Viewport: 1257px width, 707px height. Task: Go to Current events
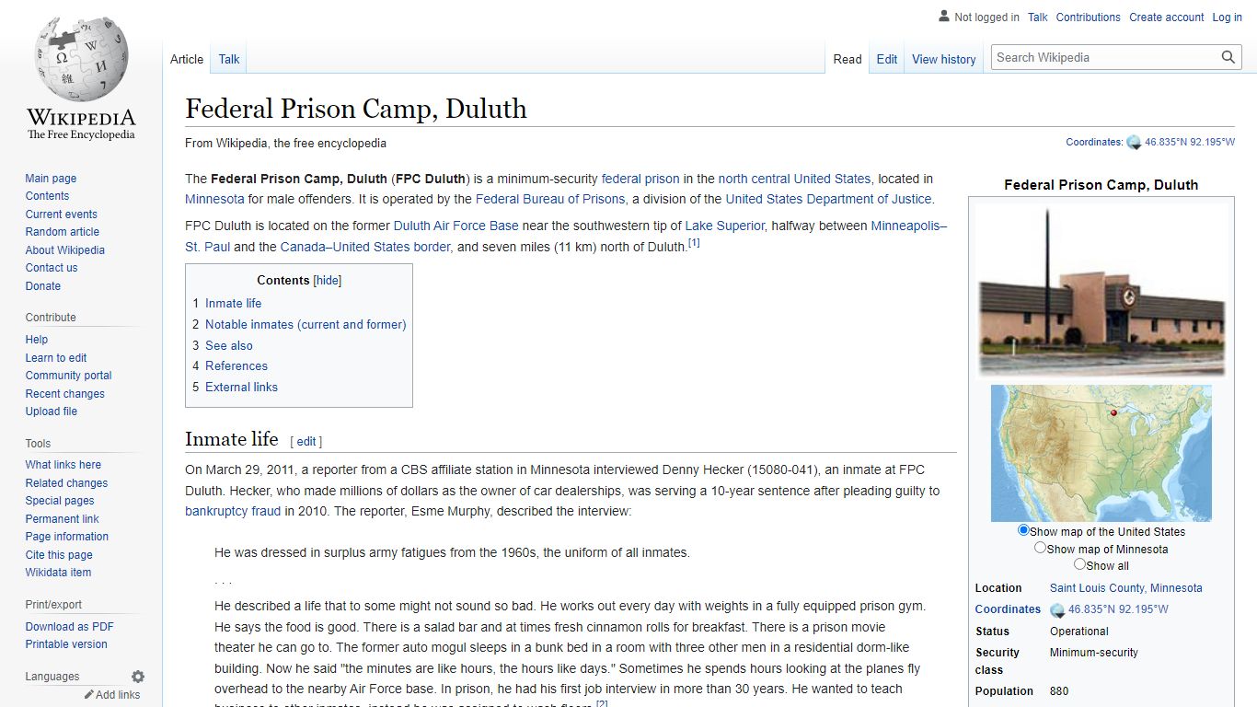pos(61,214)
